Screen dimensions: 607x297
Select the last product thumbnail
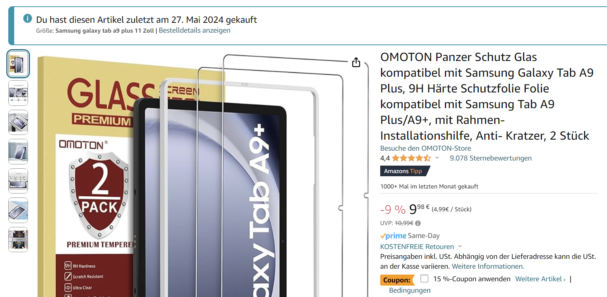click(18, 240)
